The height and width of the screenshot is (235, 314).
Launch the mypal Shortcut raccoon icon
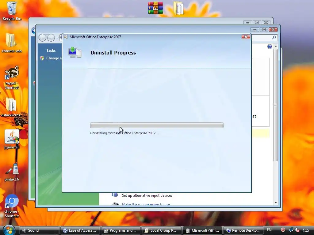click(x=12, y=77)
